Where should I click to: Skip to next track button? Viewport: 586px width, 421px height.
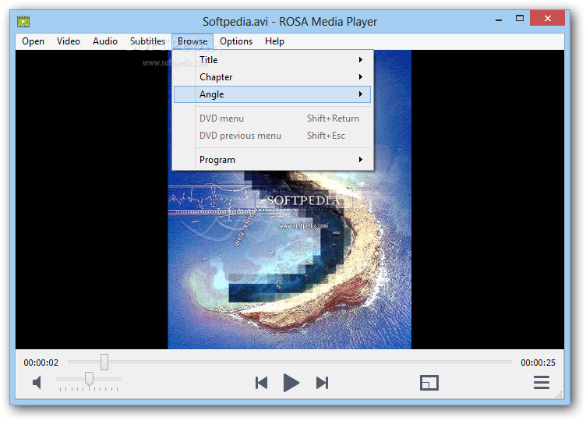tap(322, 383)
